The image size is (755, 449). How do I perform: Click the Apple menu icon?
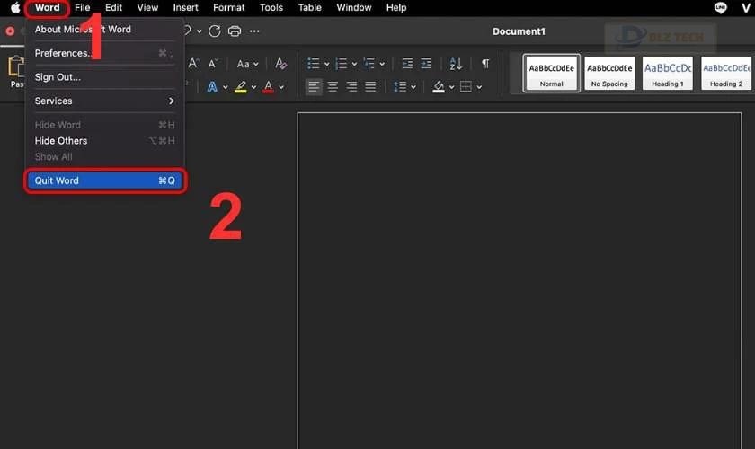coord(15,8)
